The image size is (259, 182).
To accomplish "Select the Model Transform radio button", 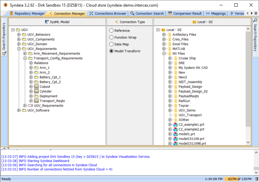I will point(111,51).
